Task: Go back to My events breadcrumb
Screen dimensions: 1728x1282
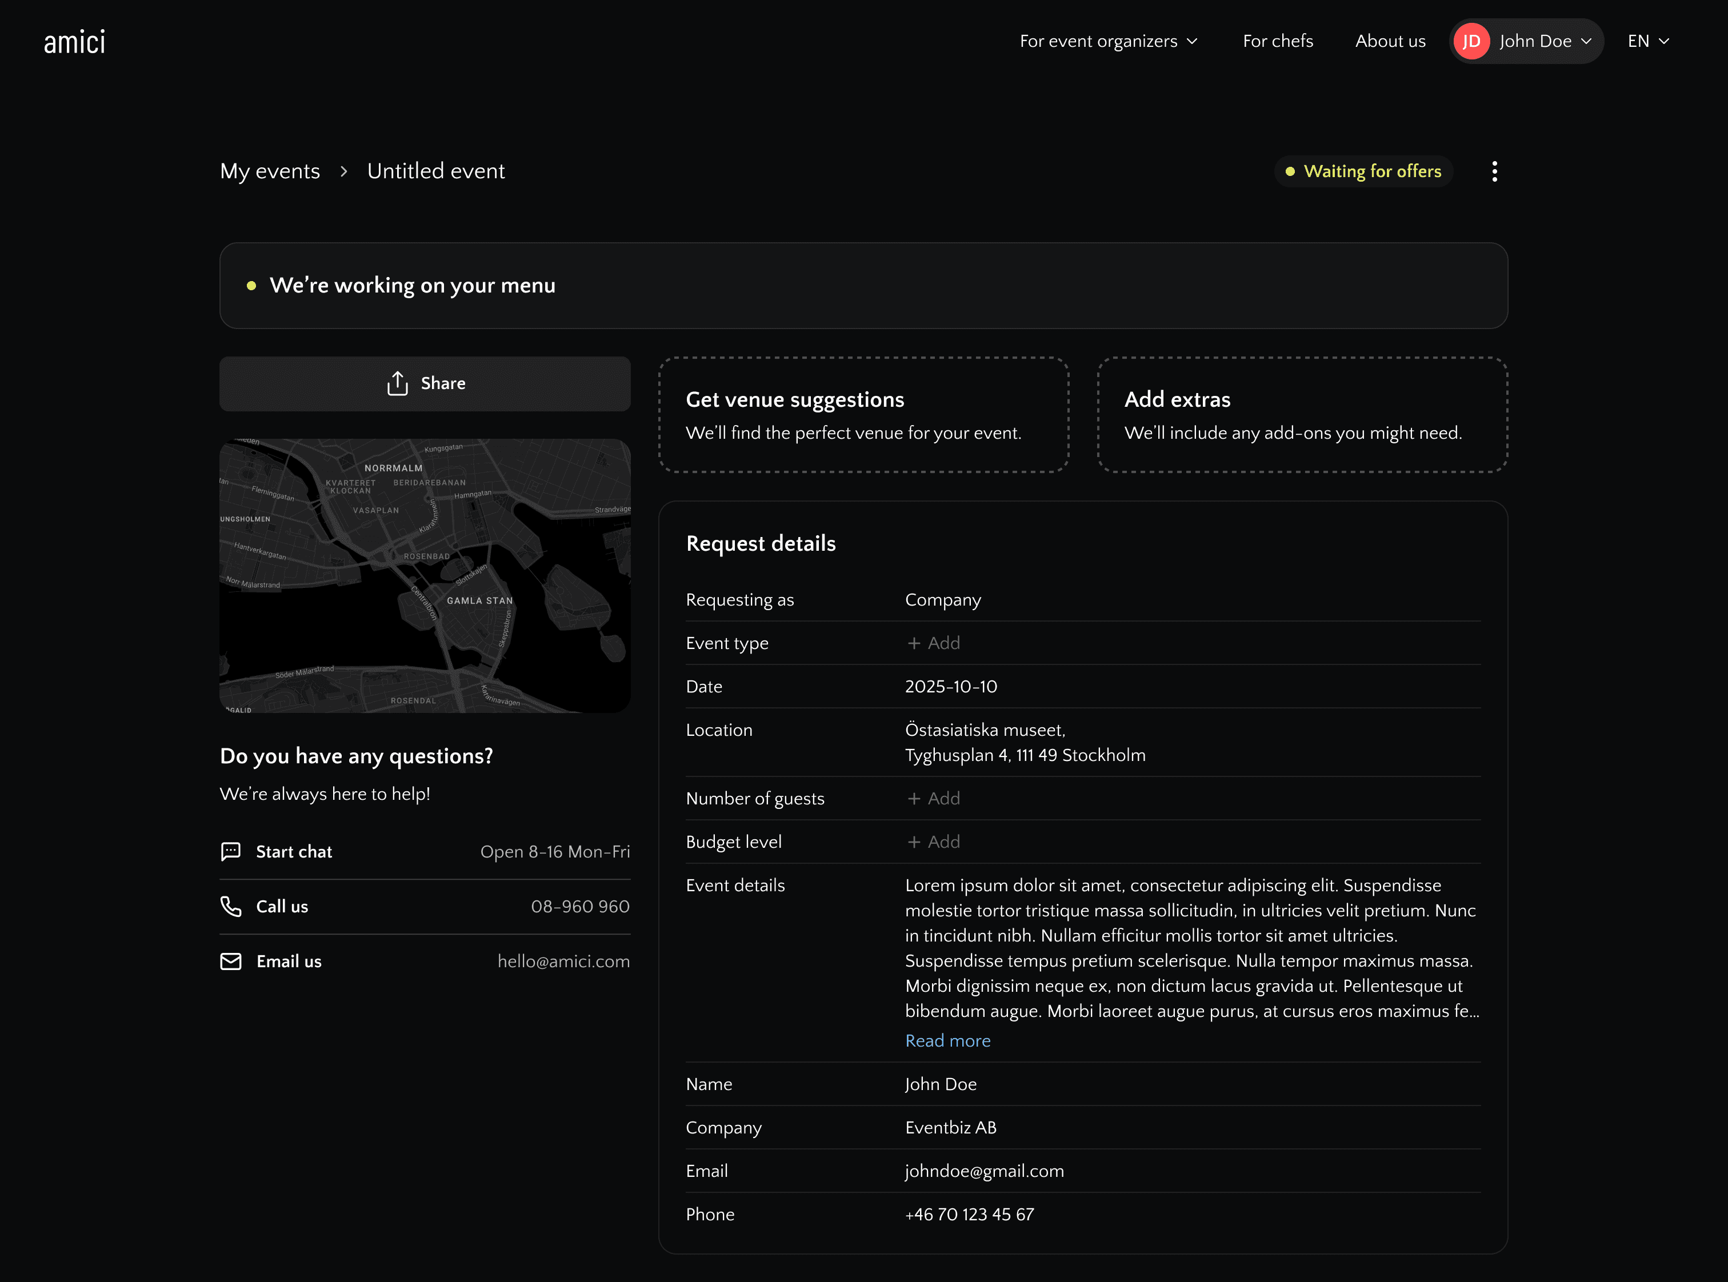Action: tap(269, 171)
